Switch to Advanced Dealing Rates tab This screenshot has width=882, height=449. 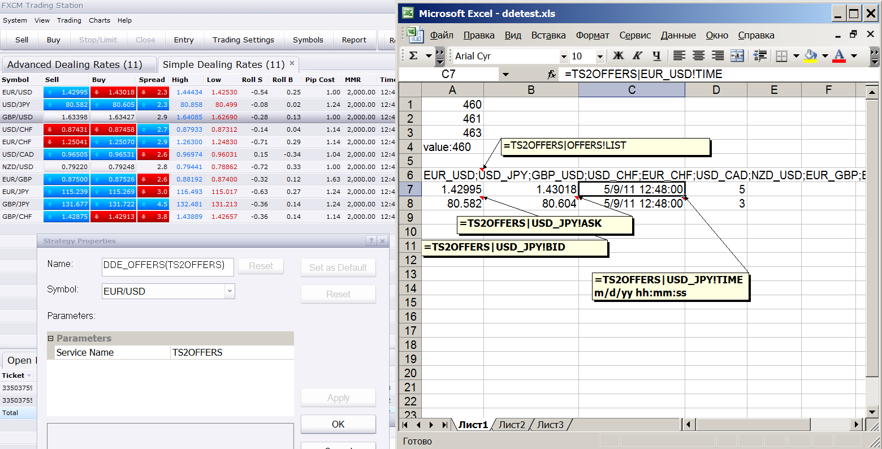(x=75, y=64)
